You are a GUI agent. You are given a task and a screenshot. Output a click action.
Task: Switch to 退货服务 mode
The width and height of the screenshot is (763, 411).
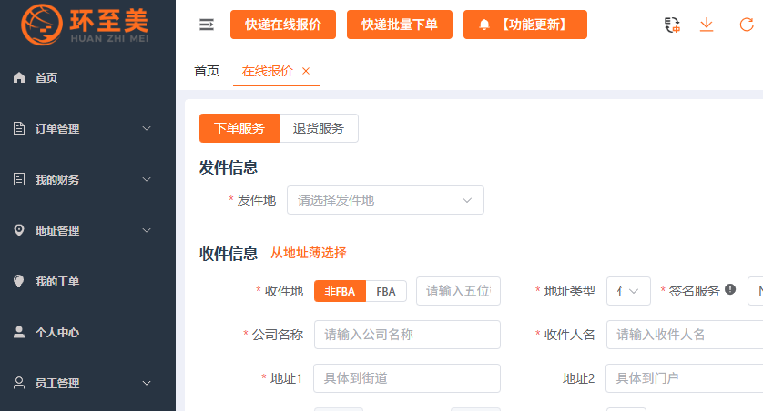pos(319,128)
